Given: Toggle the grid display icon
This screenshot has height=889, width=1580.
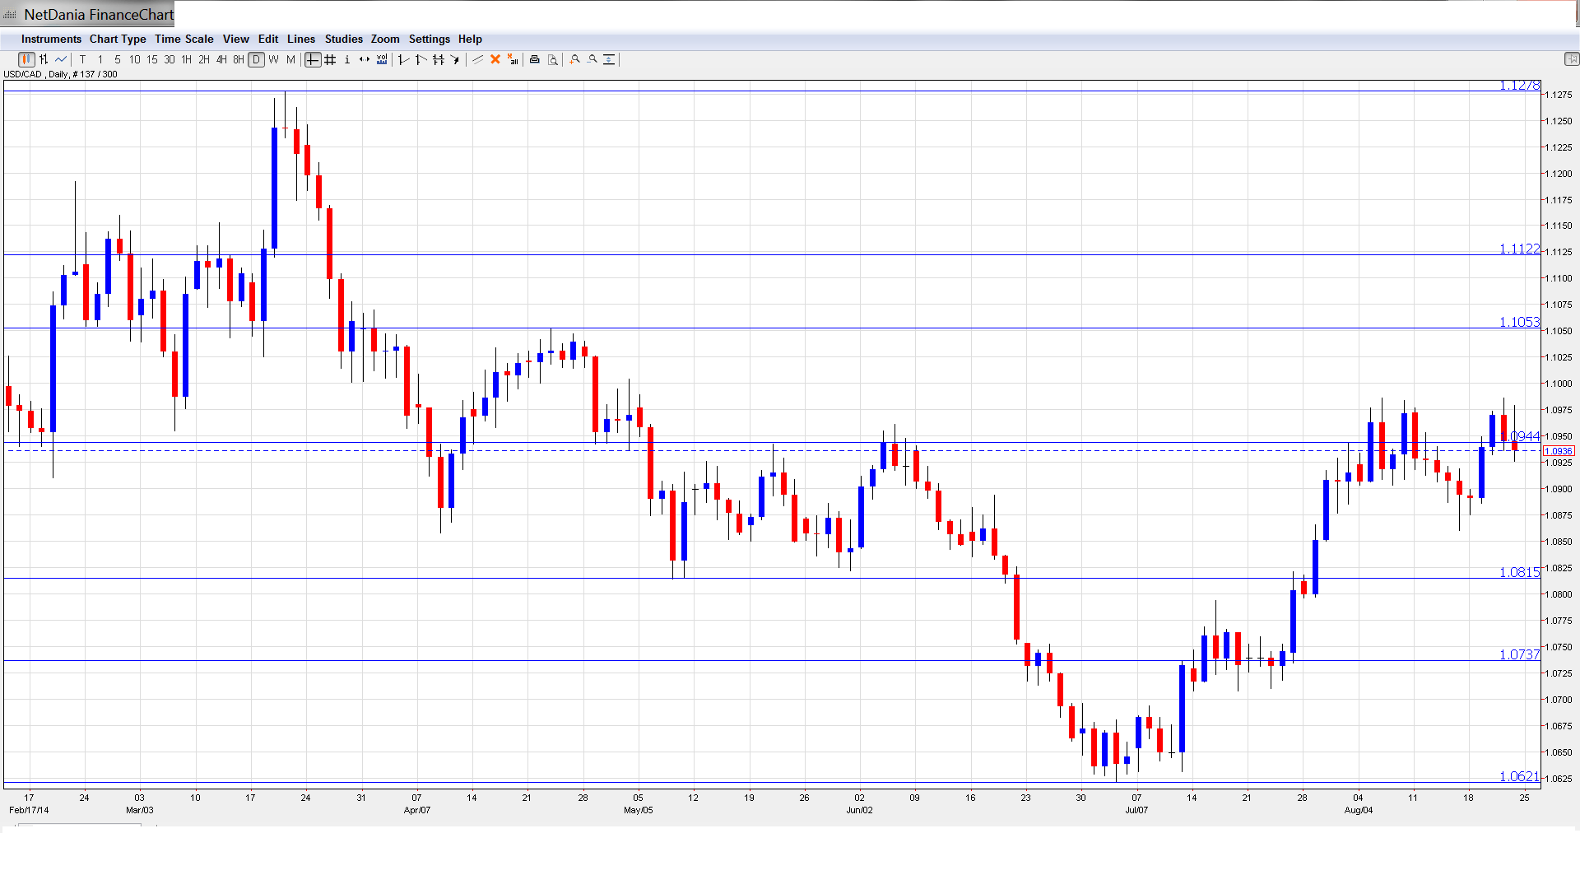Looking at the screenshot, I should tap(330, 59).
